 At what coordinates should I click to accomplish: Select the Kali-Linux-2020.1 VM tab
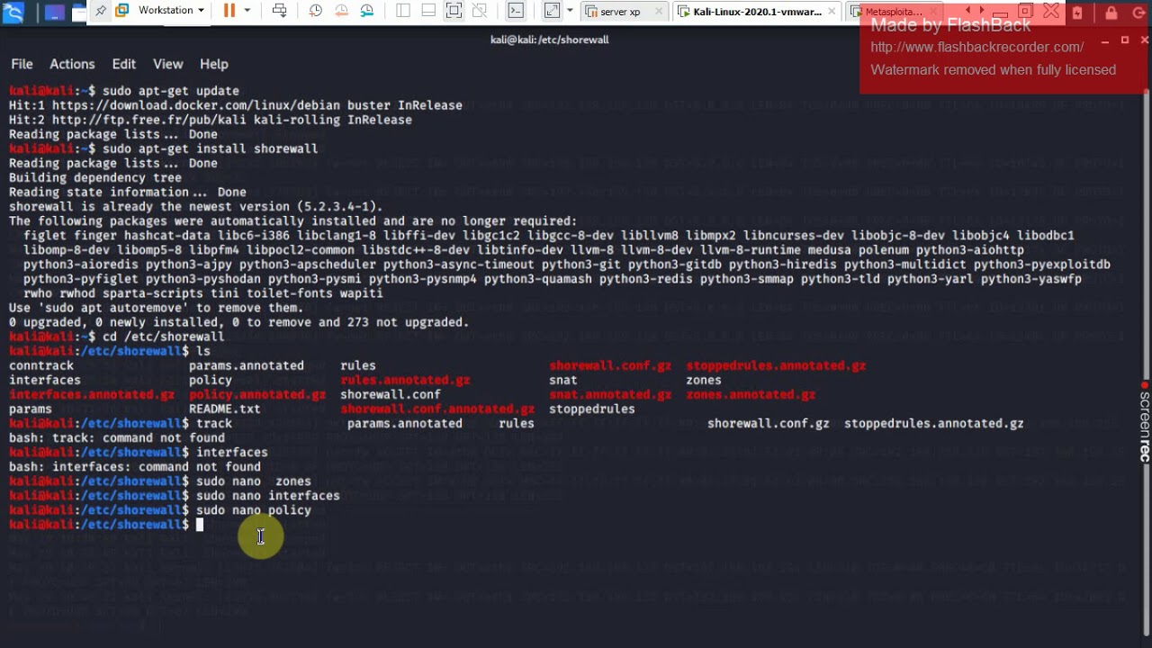(x=756, y=12)
